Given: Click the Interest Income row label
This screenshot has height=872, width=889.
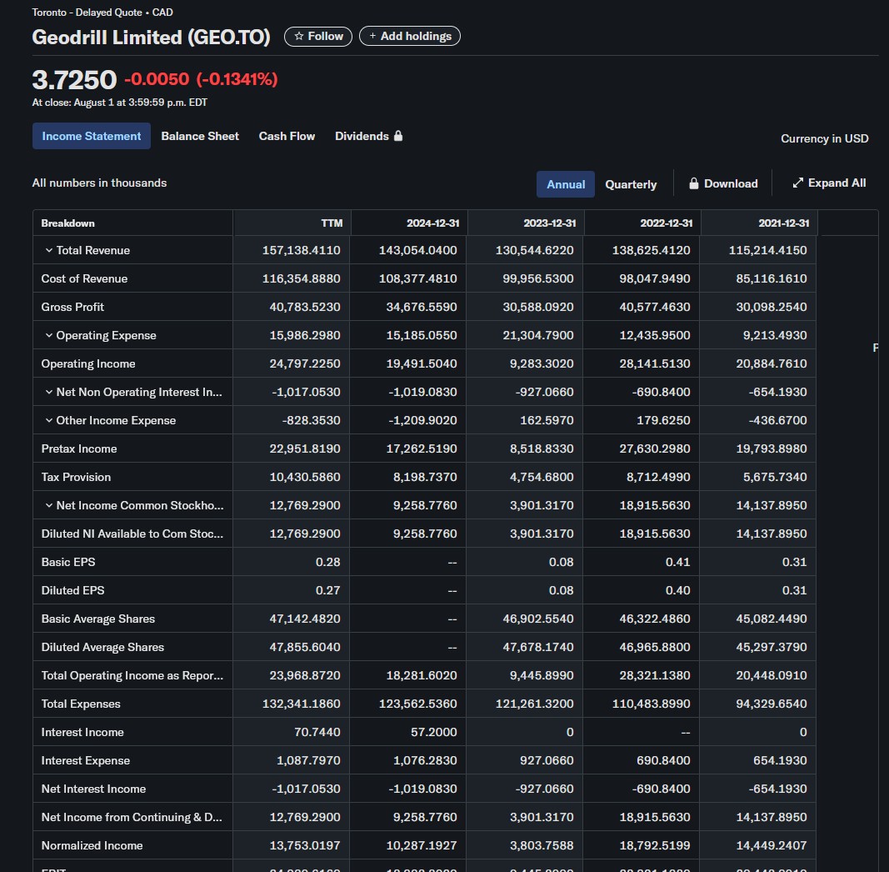Looking at the screenshot, I should tap(82, 733).
